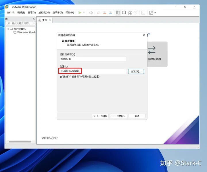Click the home icon on 主页 tab
This screenshot has width=207, height=172.
(40, 20)
